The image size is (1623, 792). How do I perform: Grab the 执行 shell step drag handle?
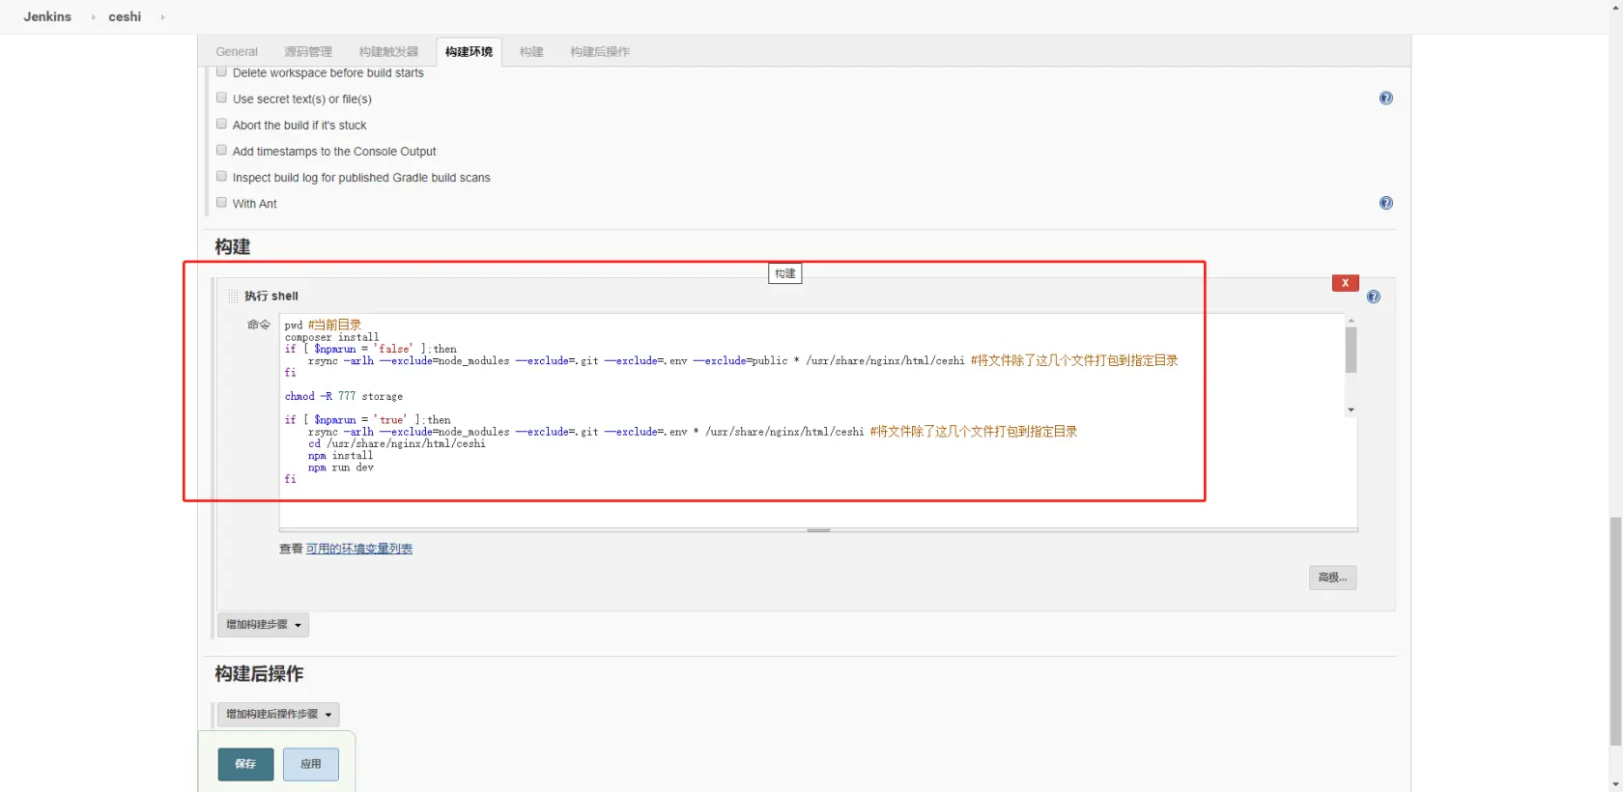click(233, 297)
